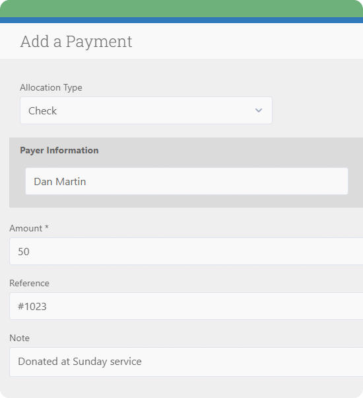Click the Note field text Donated at Sunday service
Viewport: 363px width, 398px height.
80,362
